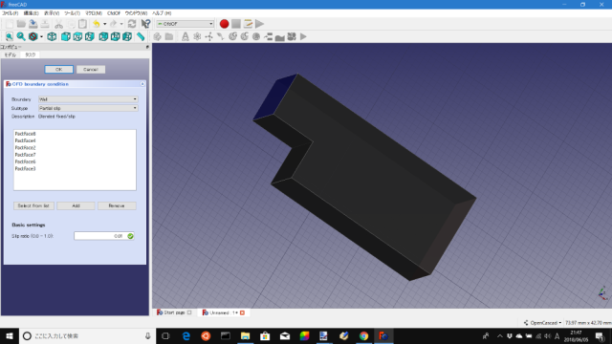Click the Cancel button
The height and width of the screenshot is (344, 612).
click(x=91, y=70)
